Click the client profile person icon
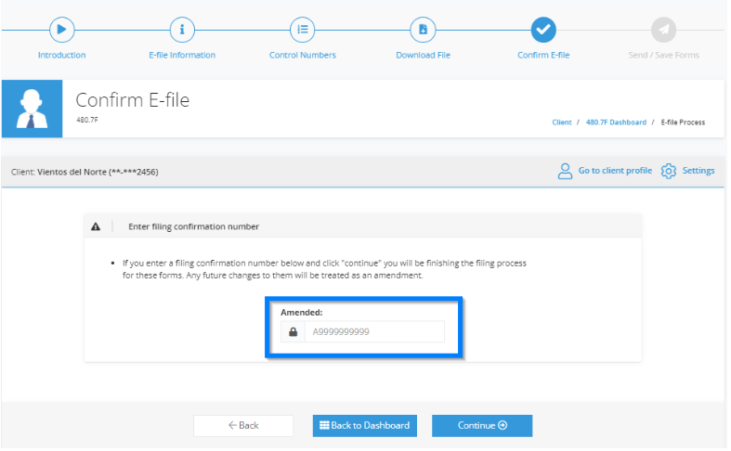The image size is (731, 451). [x=565, y=171]
